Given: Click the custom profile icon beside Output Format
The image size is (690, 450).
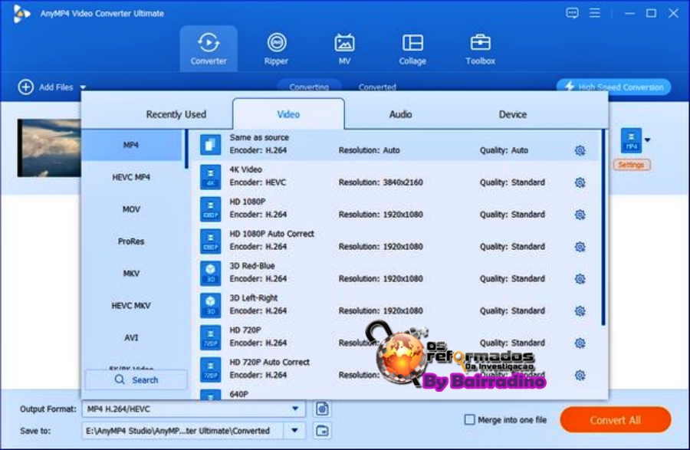Looking at the screenshot, I should coord(322,409).
